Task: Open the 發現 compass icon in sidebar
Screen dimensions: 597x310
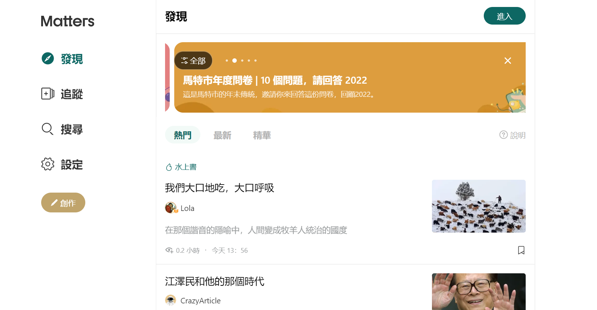Action: point(48,58)
